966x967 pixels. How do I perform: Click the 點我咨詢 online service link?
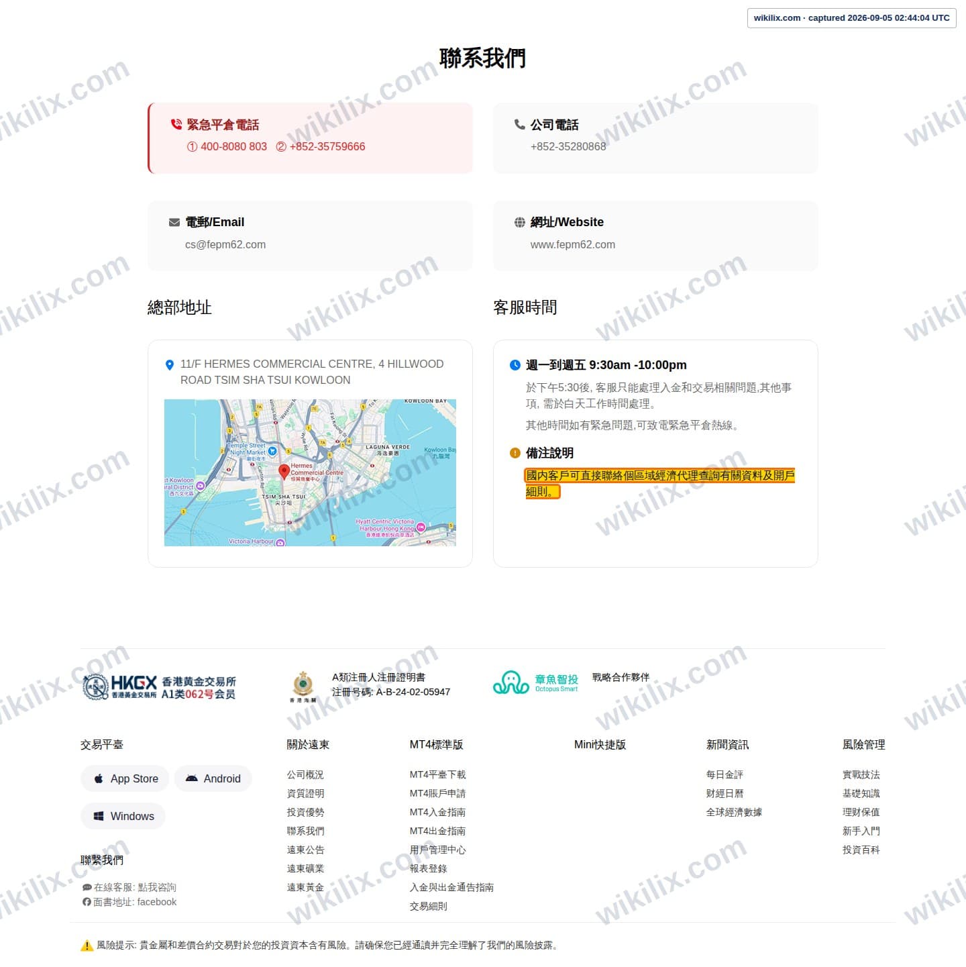click(x=157, y=887)
